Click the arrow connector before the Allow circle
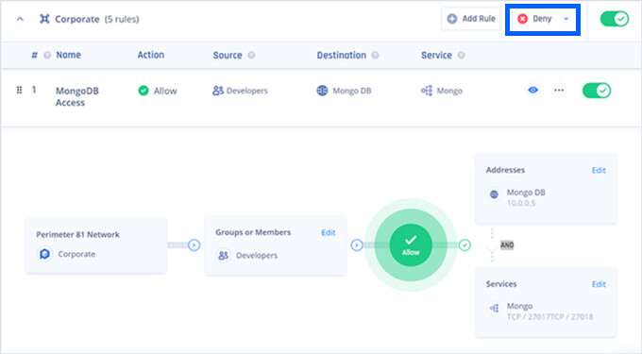This screenshot has width=642, height=354. coord(357,245)
